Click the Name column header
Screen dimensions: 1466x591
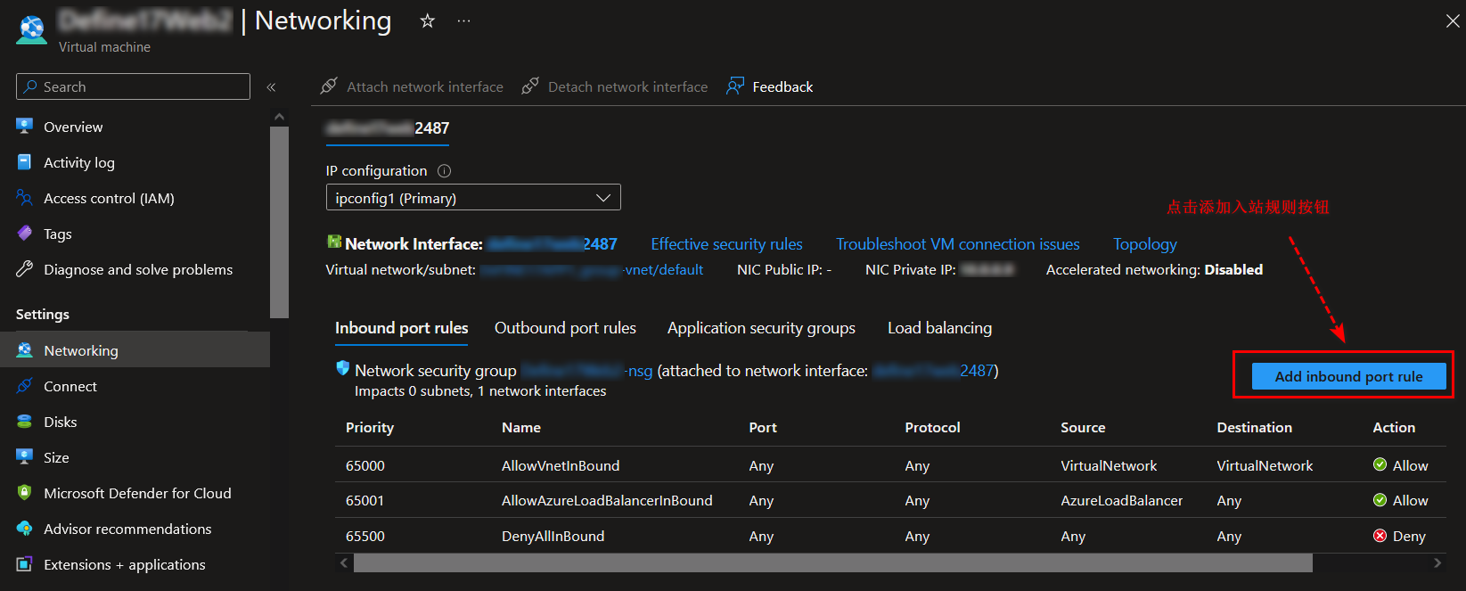[x=521, y=428]
